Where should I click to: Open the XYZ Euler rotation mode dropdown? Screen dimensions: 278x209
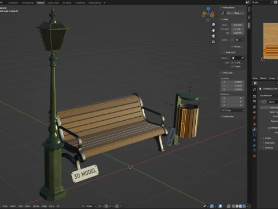coord(233,110)
